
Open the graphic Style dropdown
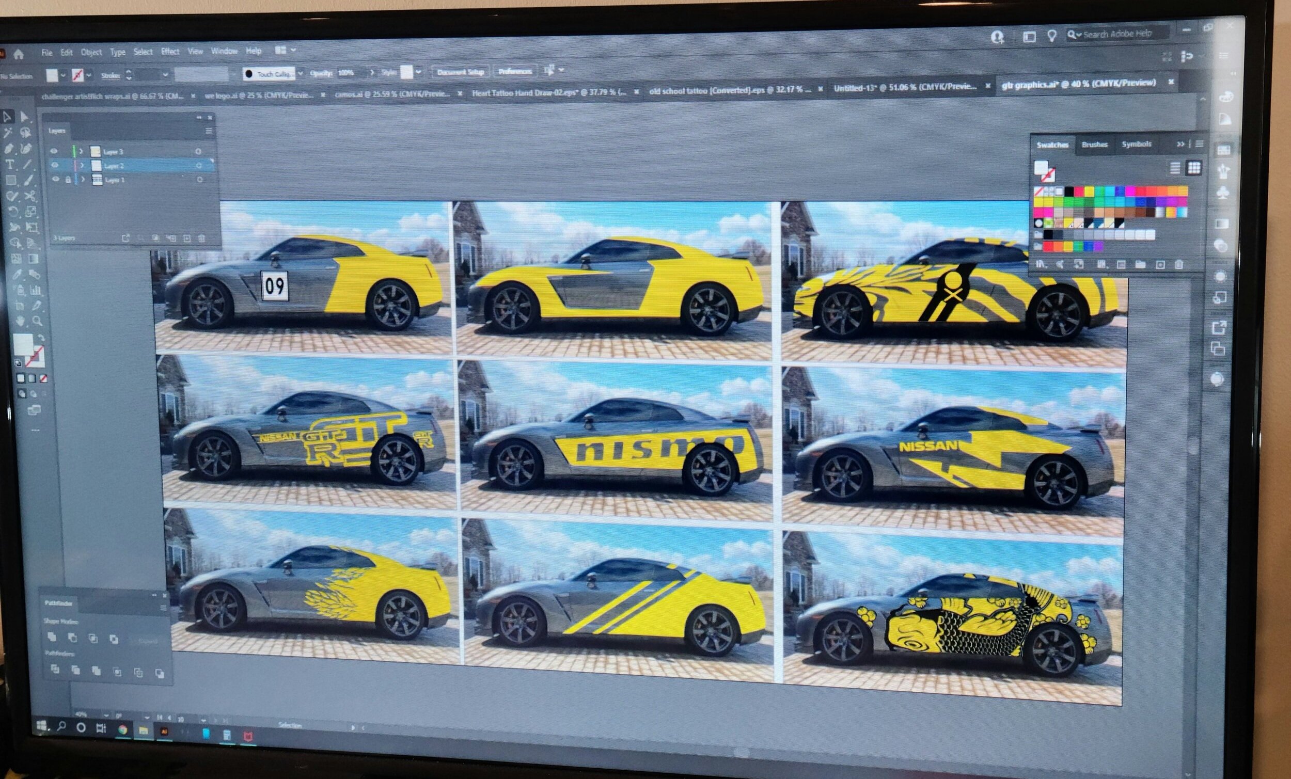tap(418, 72)
